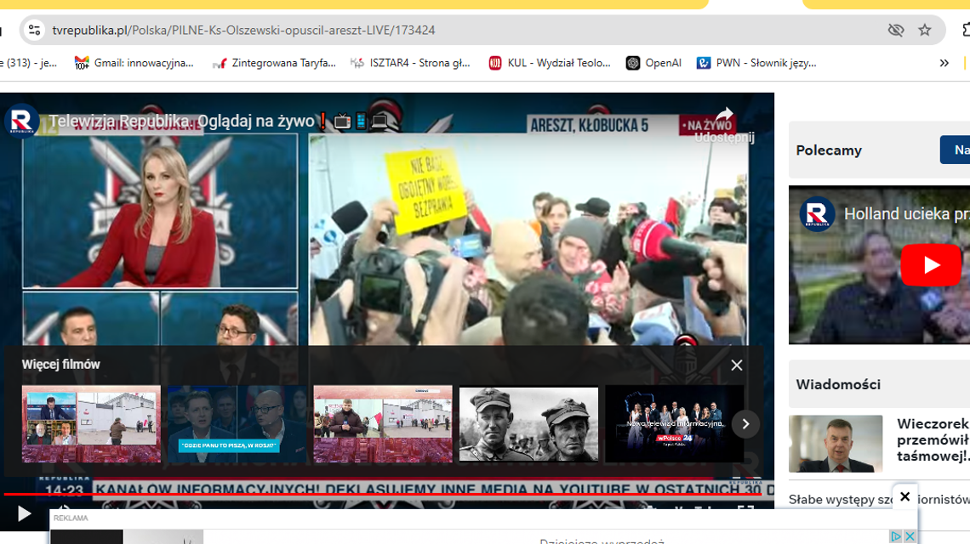Click the crossed-out eye tracking protection icon
The height and width of the screenshot is (544, 970).
(895, 30)
